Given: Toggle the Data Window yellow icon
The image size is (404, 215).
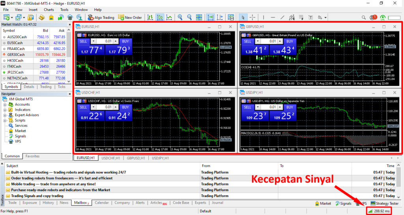Looking at the screenshot, I should click(41, 17).
